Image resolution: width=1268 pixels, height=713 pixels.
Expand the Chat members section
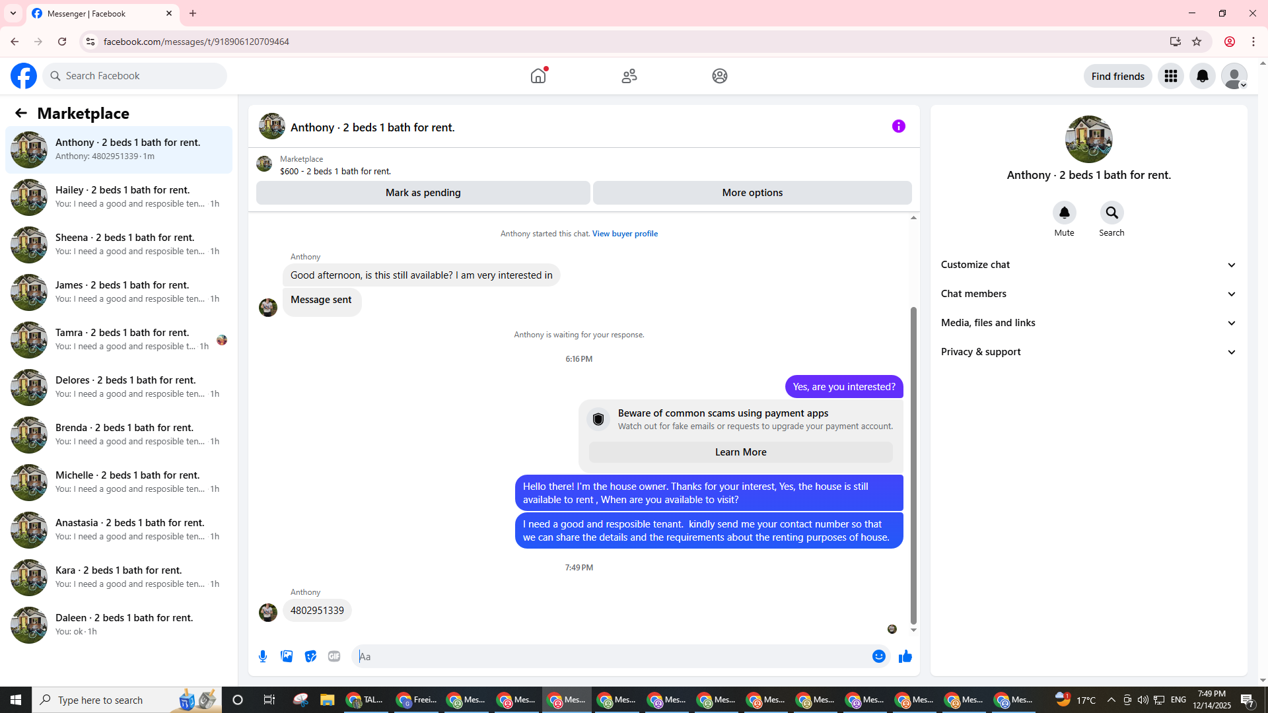[1088, 294]
